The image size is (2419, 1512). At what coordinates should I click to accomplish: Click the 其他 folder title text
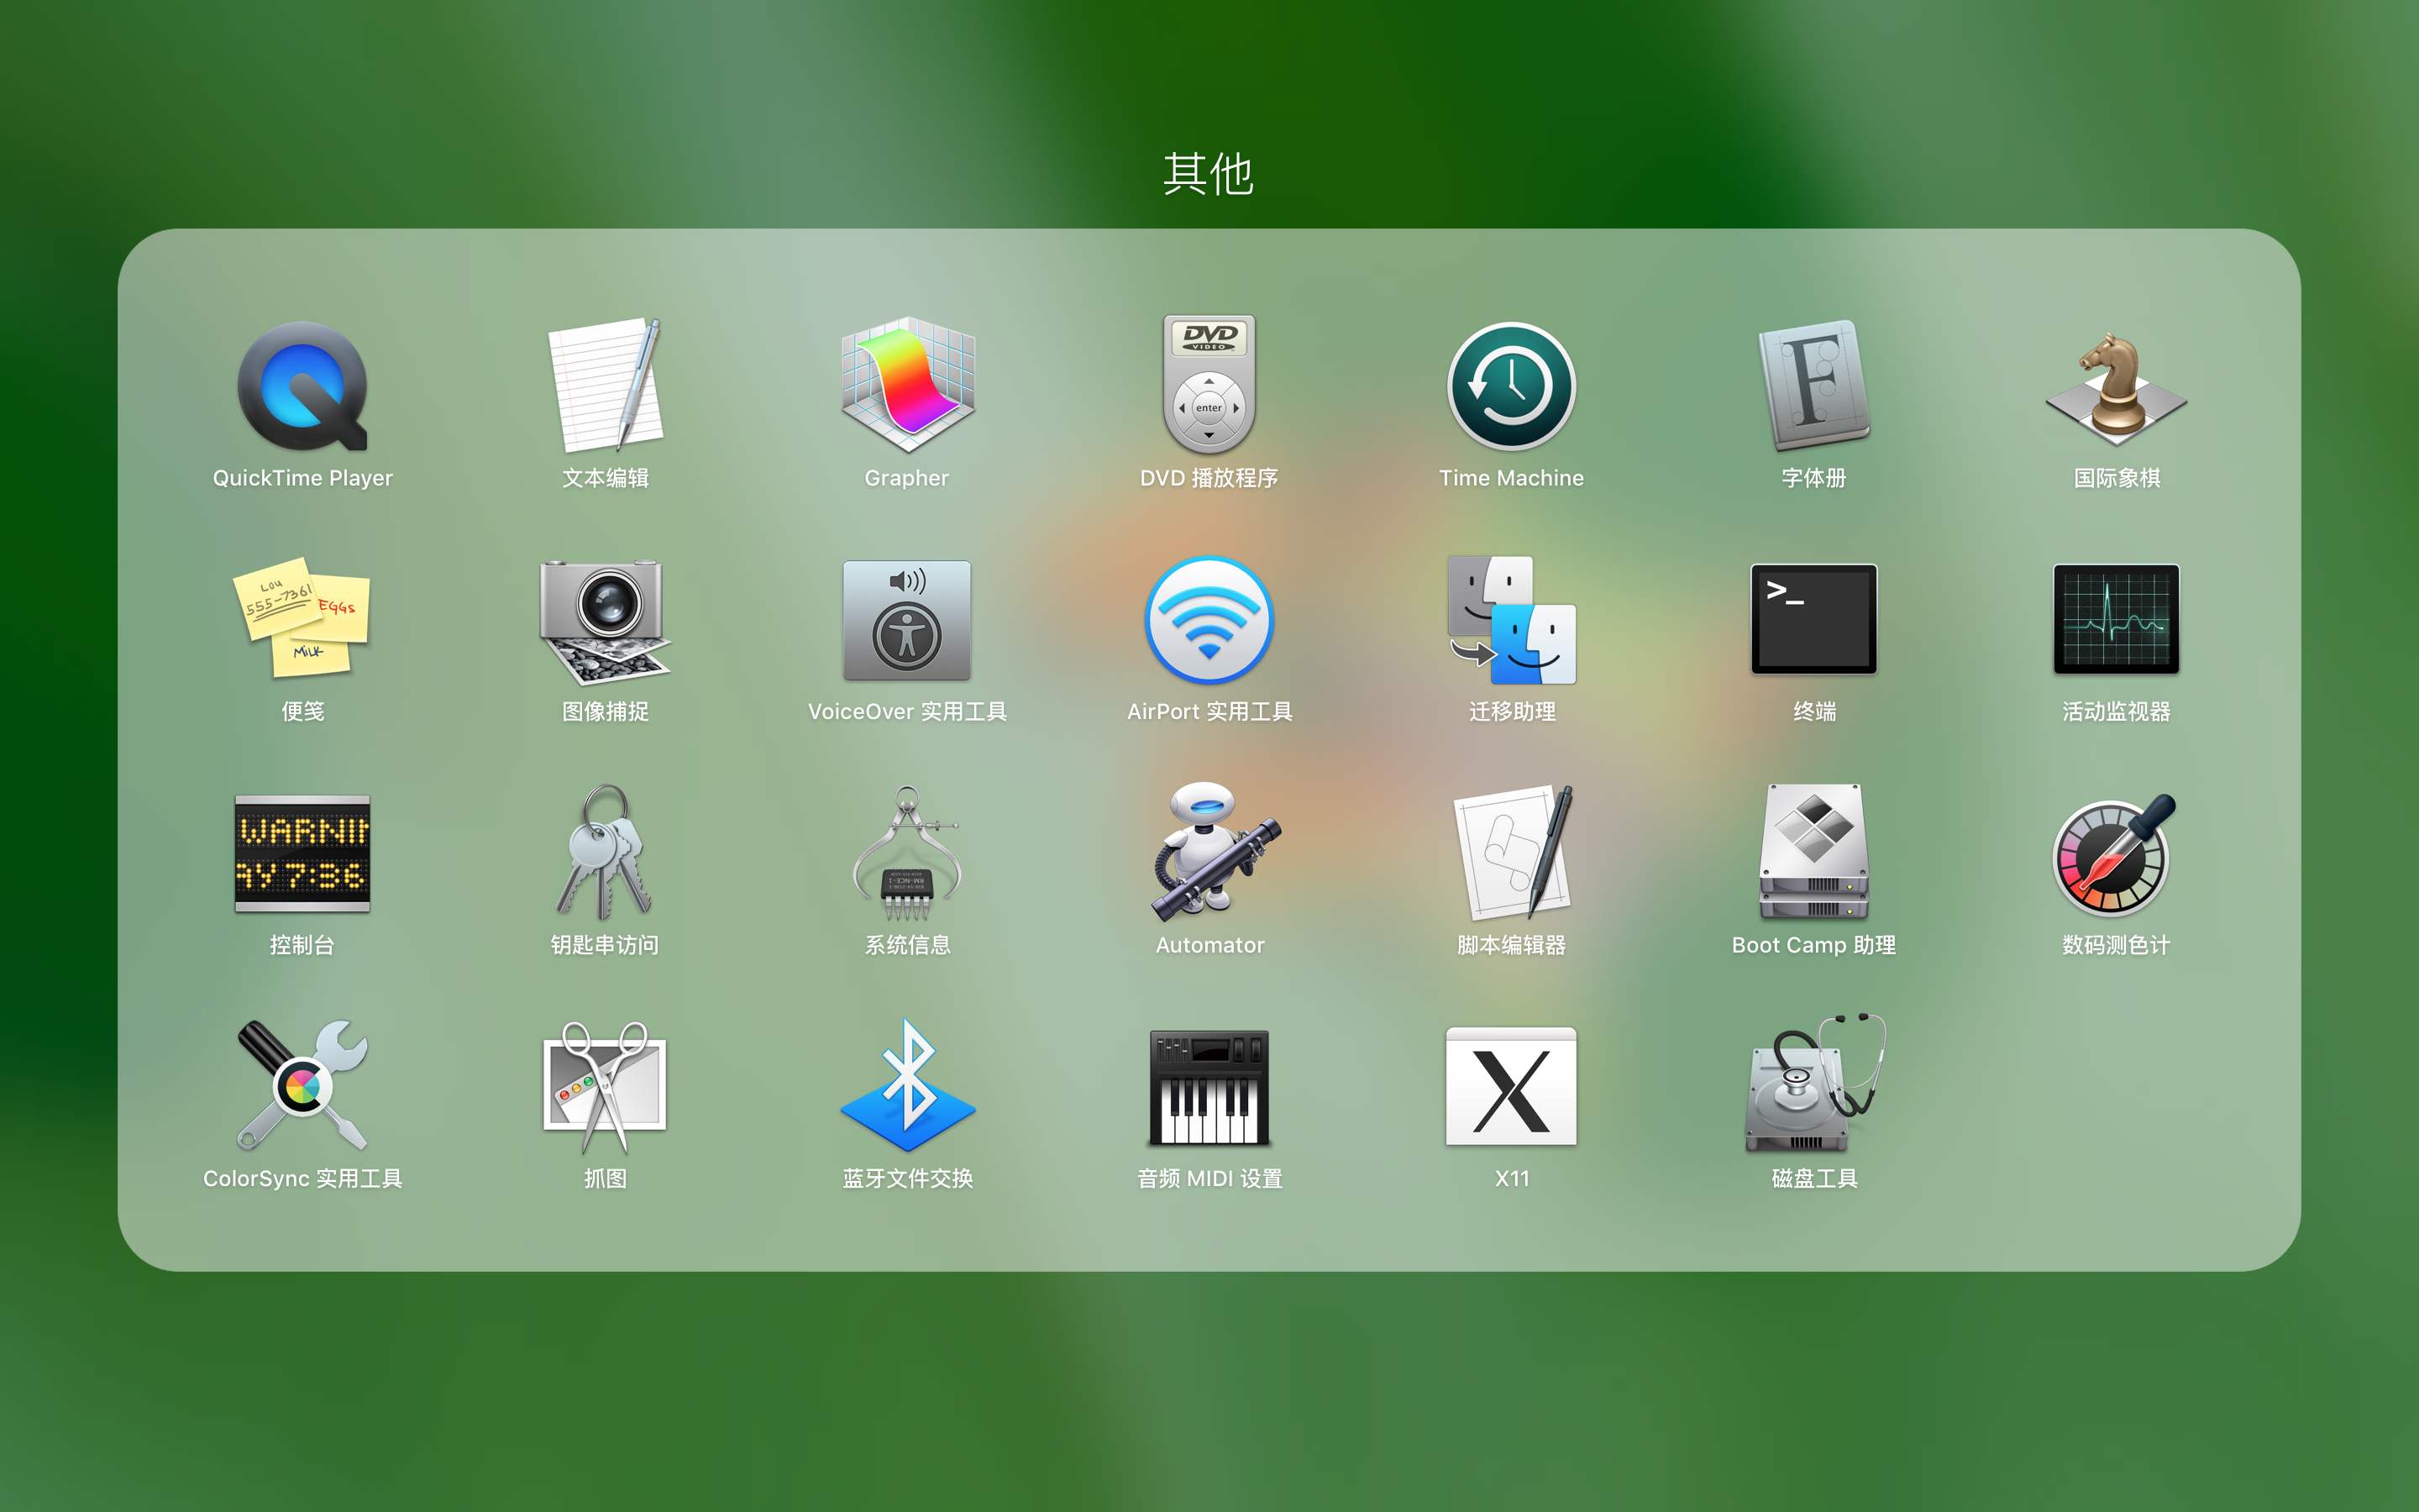tap(1208, 174)
